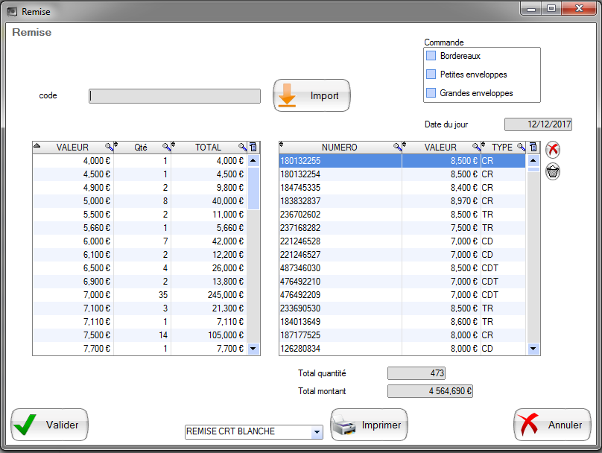The width and height of the screenshot is (602, 453).
Task: Click search magnifier in NUMERO column header
Action: pyautogui.click(x=397, y=148)
